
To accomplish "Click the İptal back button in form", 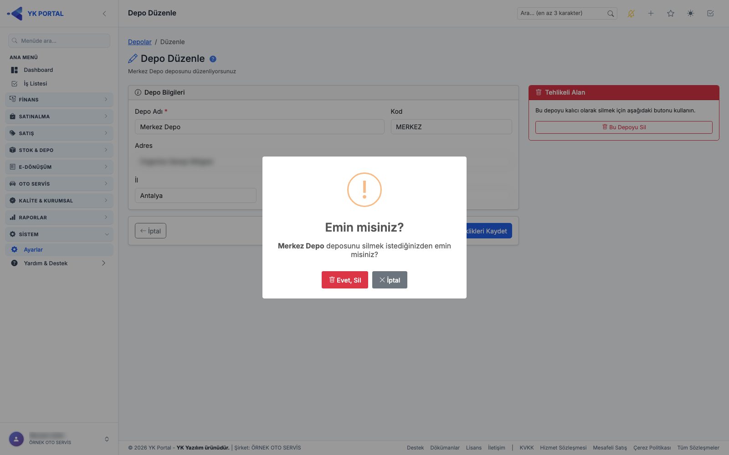I will point(150,231).
